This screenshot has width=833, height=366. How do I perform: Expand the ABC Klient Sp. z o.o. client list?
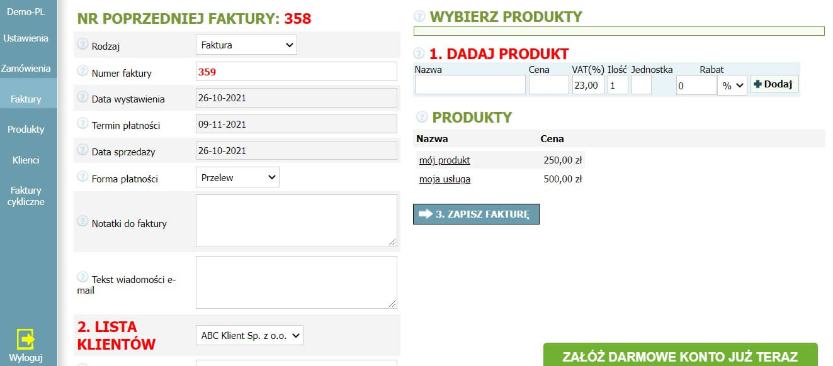pyautogui.click(x=249, y=335)
